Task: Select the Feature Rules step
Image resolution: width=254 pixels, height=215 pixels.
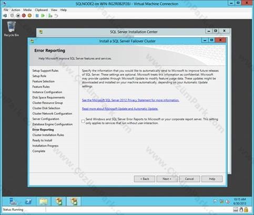Action: pos(41,87)
